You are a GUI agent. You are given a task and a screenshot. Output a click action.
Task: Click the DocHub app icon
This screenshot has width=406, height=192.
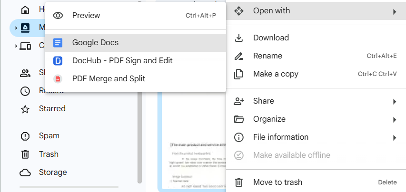click(x=58, y=61)
